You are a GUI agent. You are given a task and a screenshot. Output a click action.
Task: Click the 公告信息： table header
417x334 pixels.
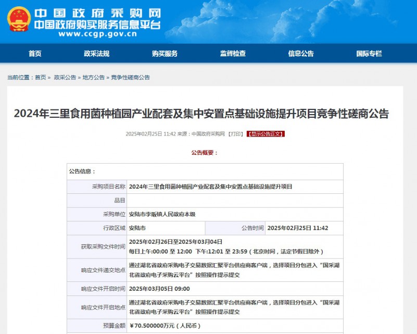click(82, 171)
